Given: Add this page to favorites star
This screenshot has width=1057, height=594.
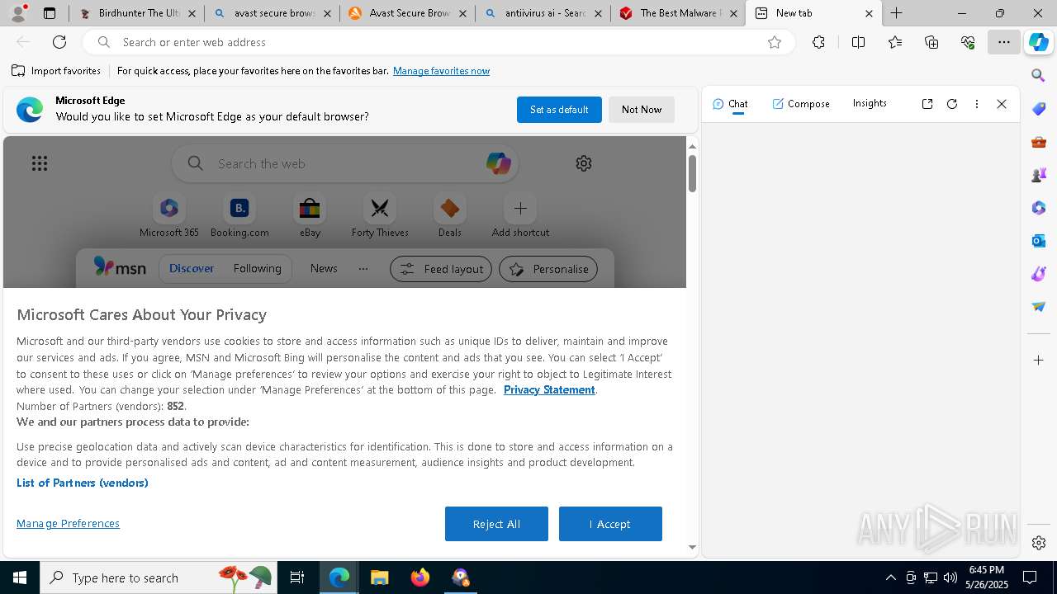Looking at the screenshot, I should pyautogui.click(x=775, y=42).
